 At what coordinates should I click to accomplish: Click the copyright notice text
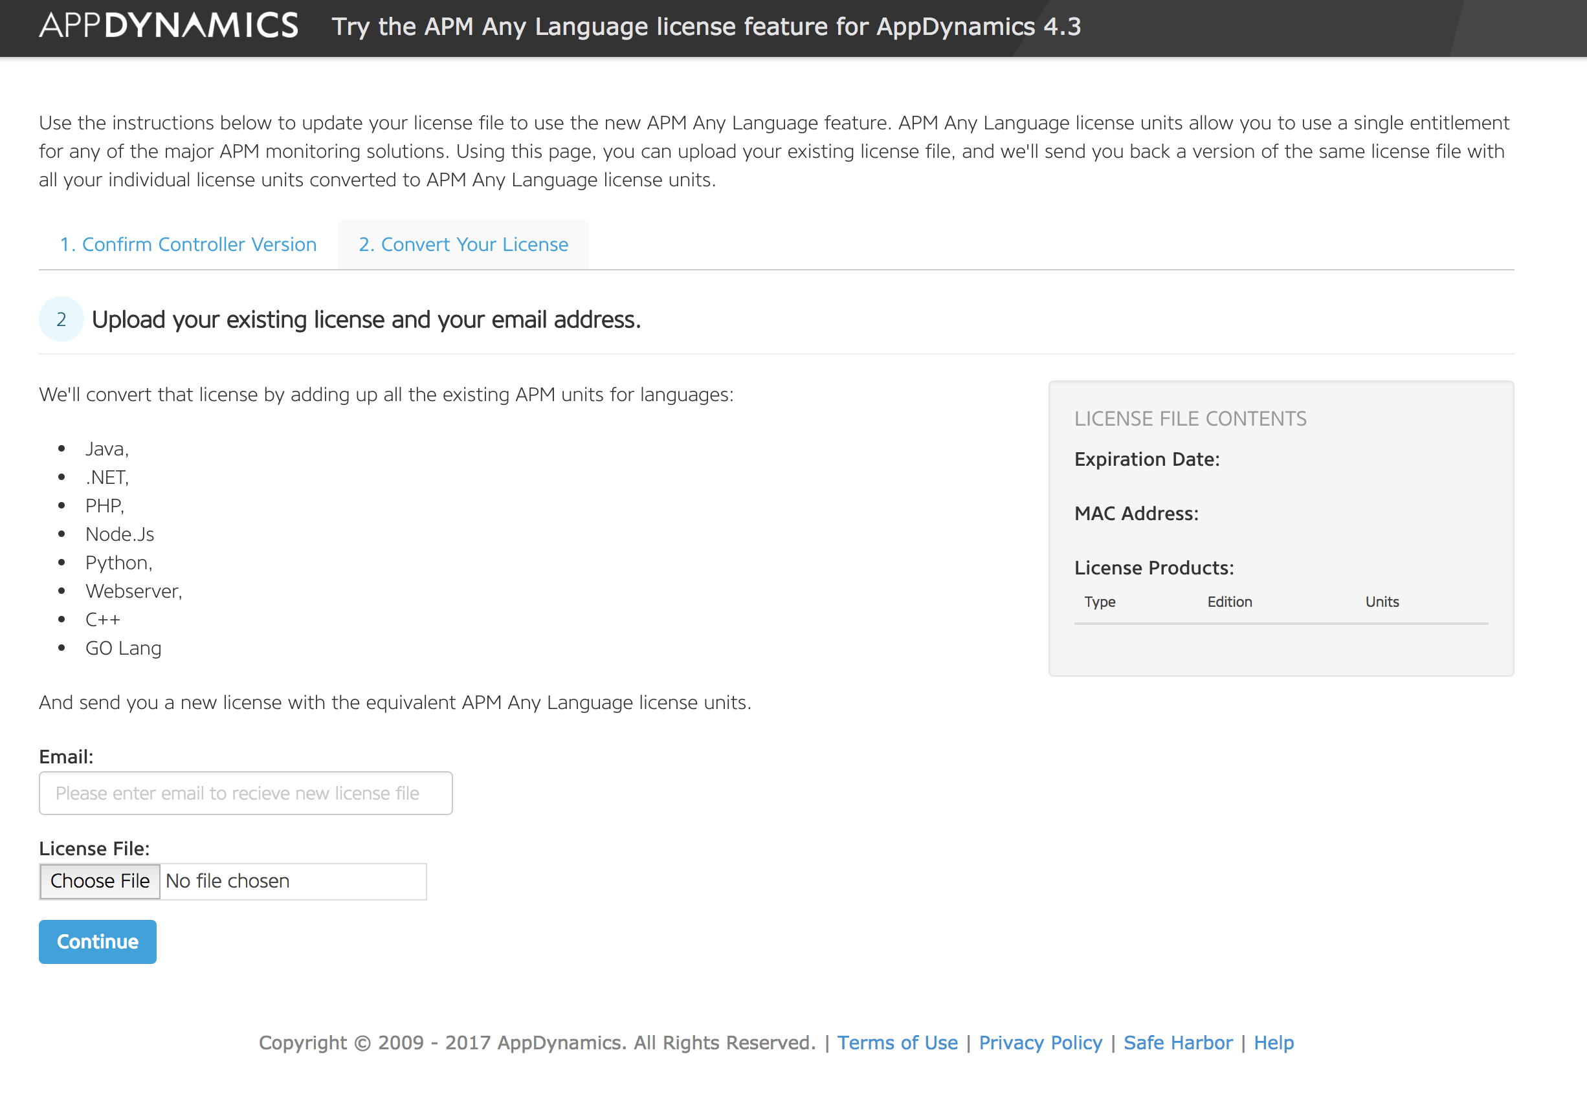(537, 1042)
